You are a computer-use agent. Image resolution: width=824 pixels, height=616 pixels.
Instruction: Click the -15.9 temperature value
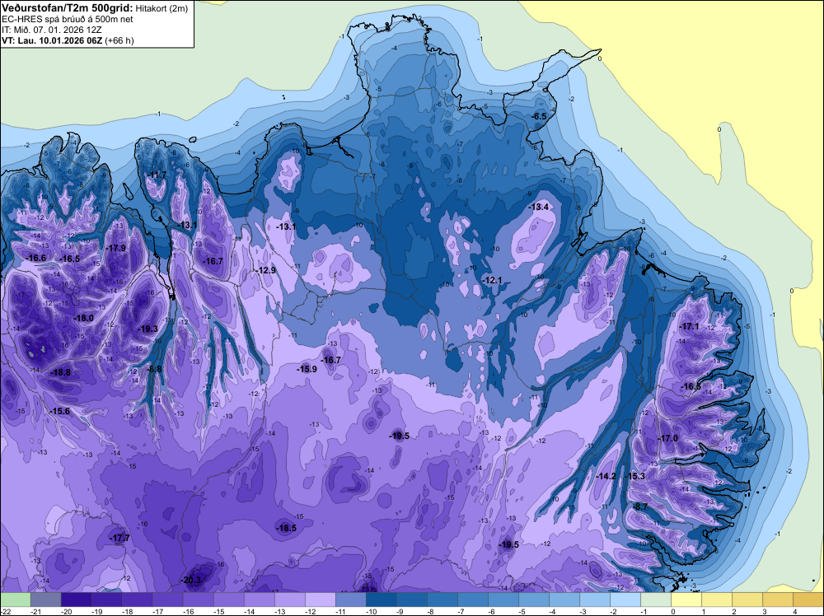(307, 369)
